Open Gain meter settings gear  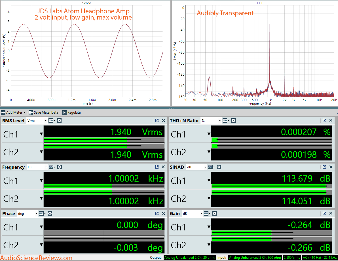[x=214, y=213]
